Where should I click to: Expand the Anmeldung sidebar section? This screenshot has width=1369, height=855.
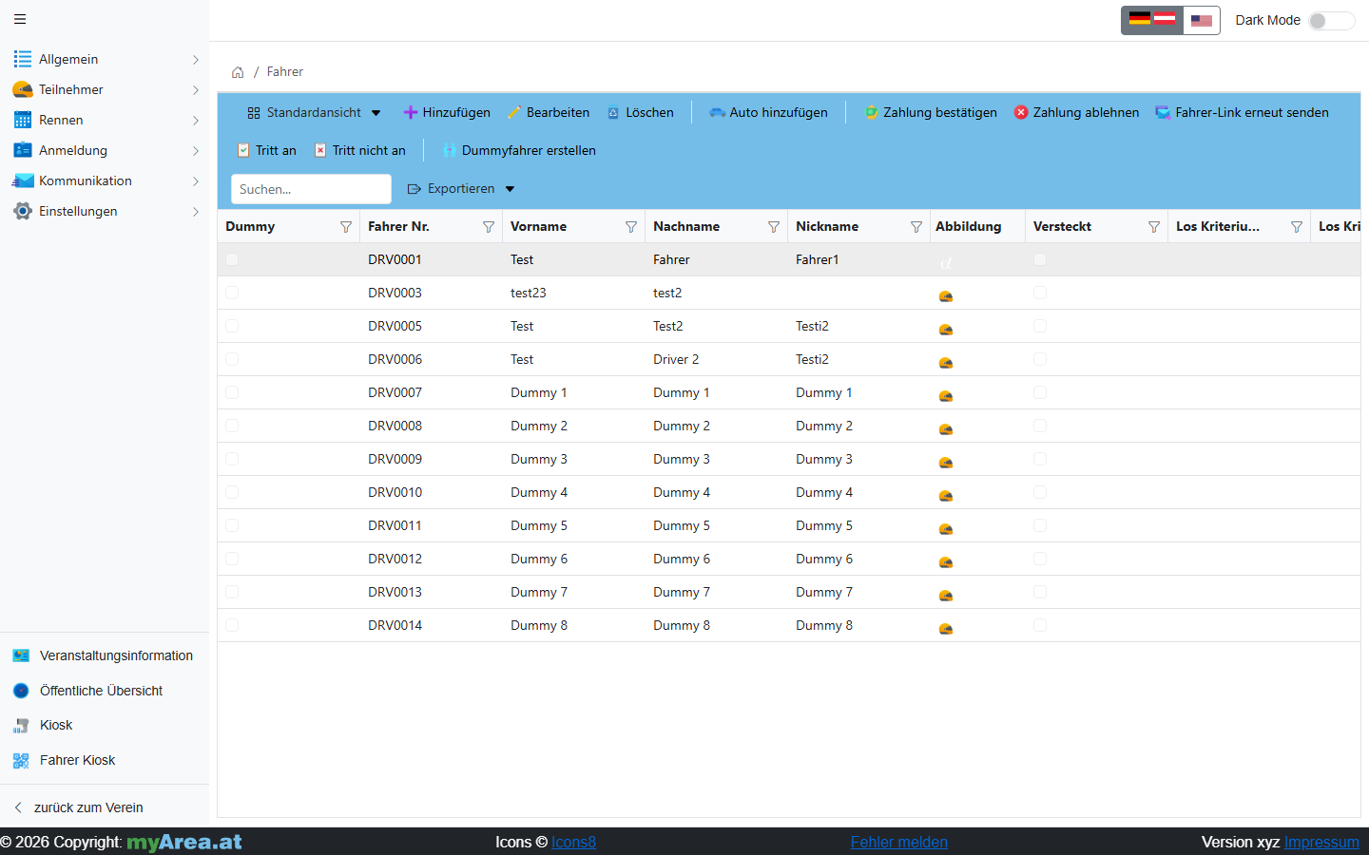pos(105,150)
